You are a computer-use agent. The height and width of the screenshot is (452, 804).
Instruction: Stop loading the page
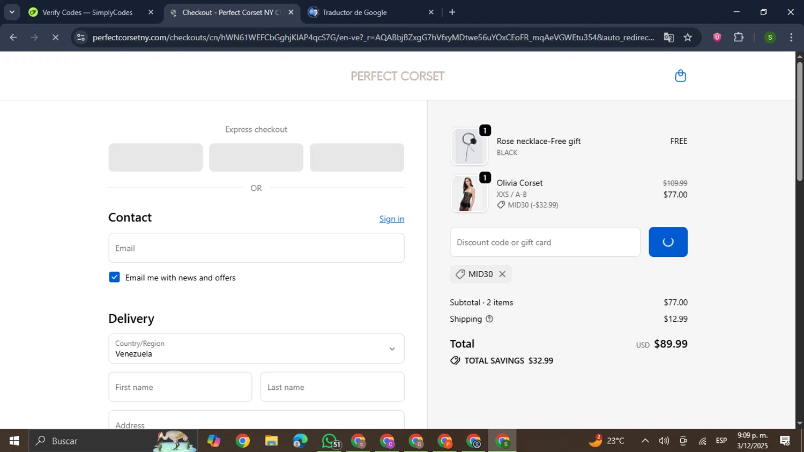click(x=55, y=38)
